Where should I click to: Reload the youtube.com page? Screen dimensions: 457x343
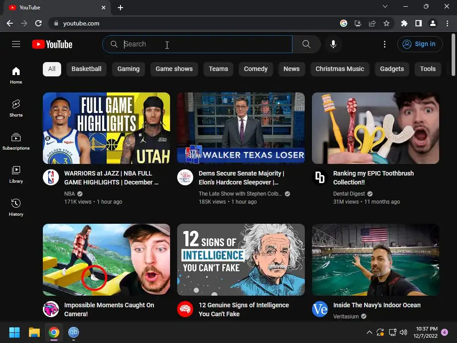click(x=38, y=23)
